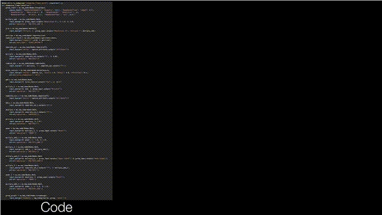Screen dimensions: 382x215
Task: Click the first 'separate_xyz =' assignment line
Action: pos(26,47)
